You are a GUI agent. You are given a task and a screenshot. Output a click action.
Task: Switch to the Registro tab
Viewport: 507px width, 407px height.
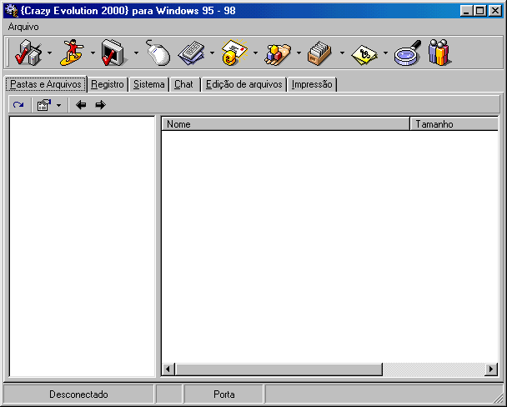point(108,84)
